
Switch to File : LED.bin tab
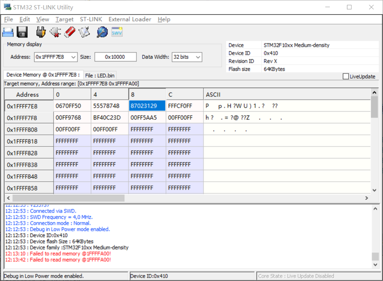click(x=100, y=75)
